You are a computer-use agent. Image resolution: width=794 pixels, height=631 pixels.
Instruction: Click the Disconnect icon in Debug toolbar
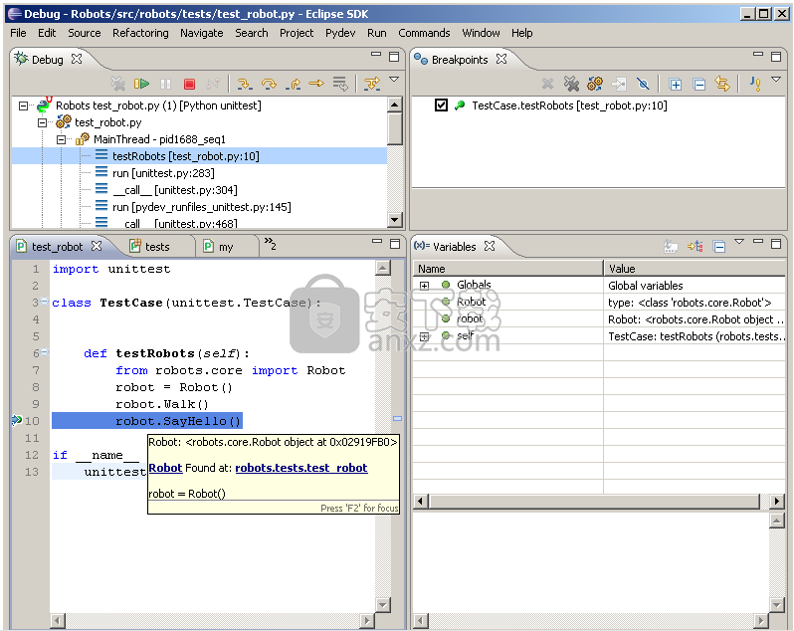pyautogui.click(x=213, y=84)
